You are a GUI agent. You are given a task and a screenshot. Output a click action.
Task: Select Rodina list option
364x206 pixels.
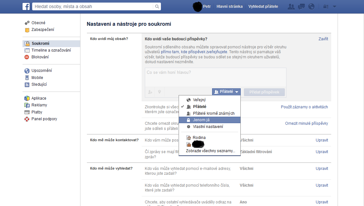210,138
